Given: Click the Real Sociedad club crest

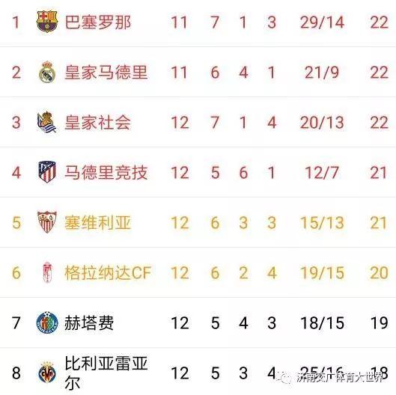Looking at the screenshot, I should [46, 122].
